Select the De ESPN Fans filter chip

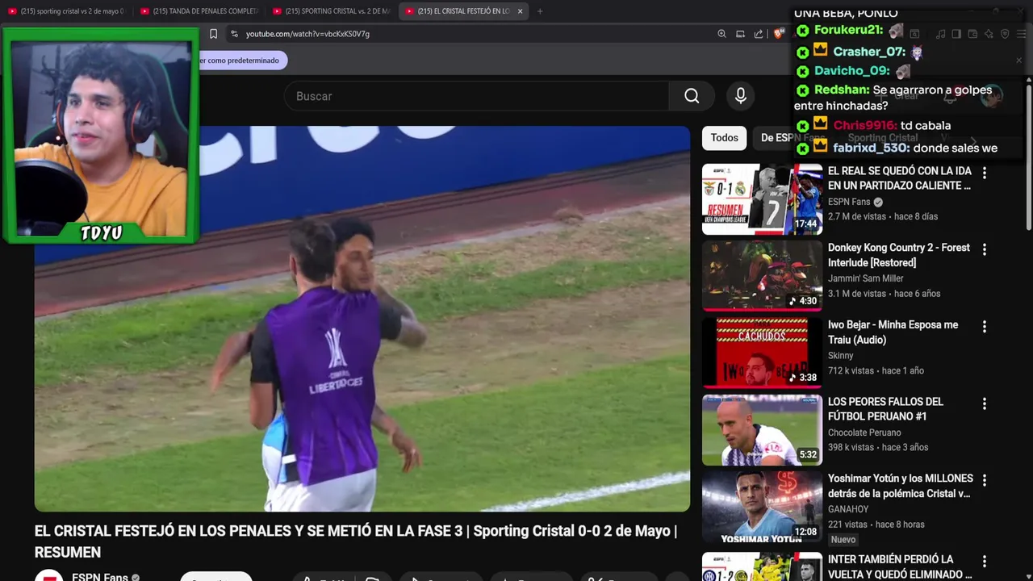pos(793,138)
